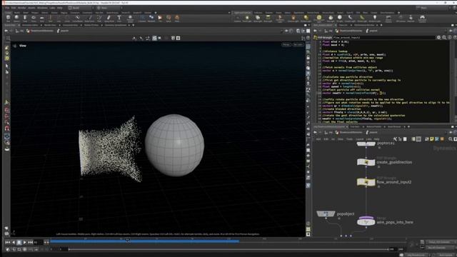Viewport: 457px width, 257px height.
Task: Select the Font shelf tool
Action: point(119,19)
